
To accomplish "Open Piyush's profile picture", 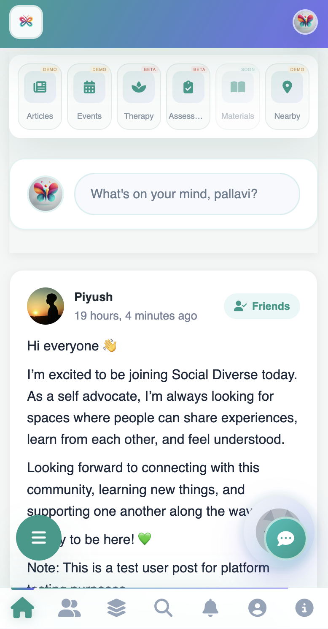I will (46, 306).
